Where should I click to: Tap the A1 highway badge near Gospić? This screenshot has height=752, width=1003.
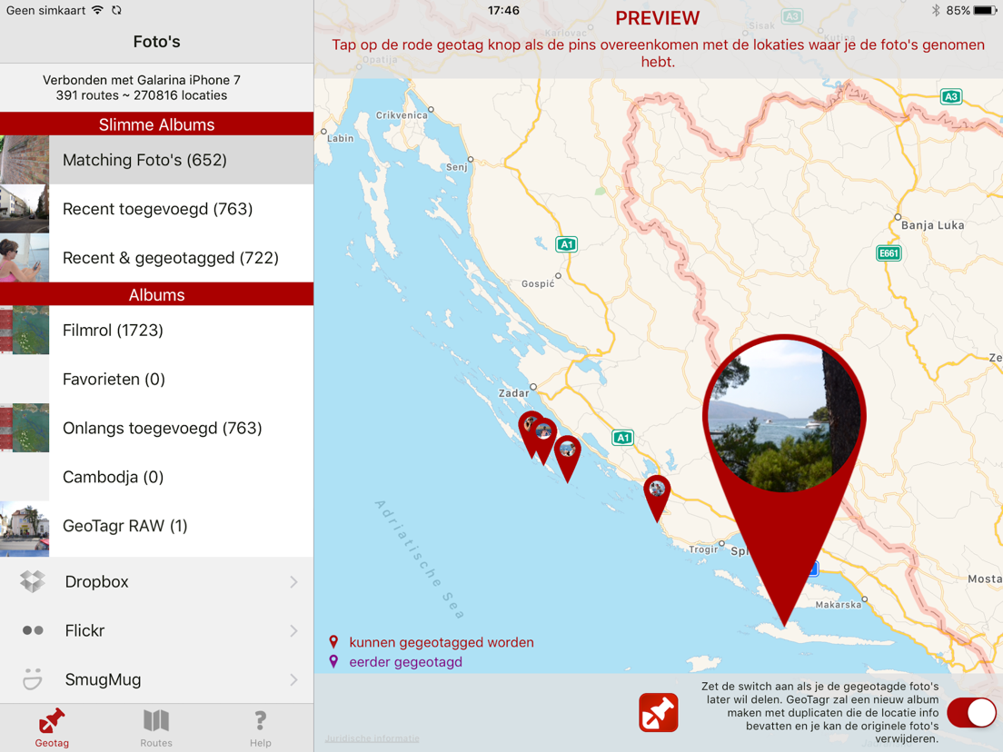point(566,244)
